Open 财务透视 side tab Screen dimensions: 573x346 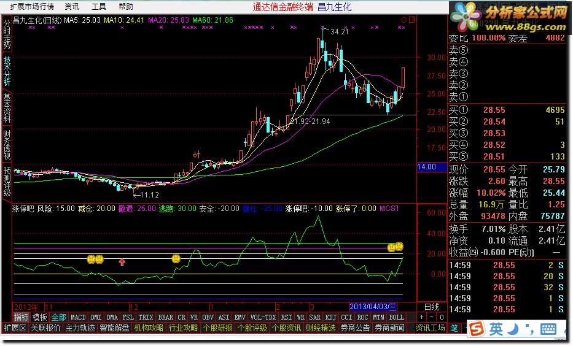click(7, 145)
